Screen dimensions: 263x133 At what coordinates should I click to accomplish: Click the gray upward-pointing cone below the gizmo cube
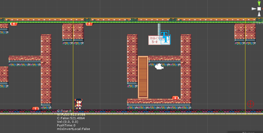[259, 14]
